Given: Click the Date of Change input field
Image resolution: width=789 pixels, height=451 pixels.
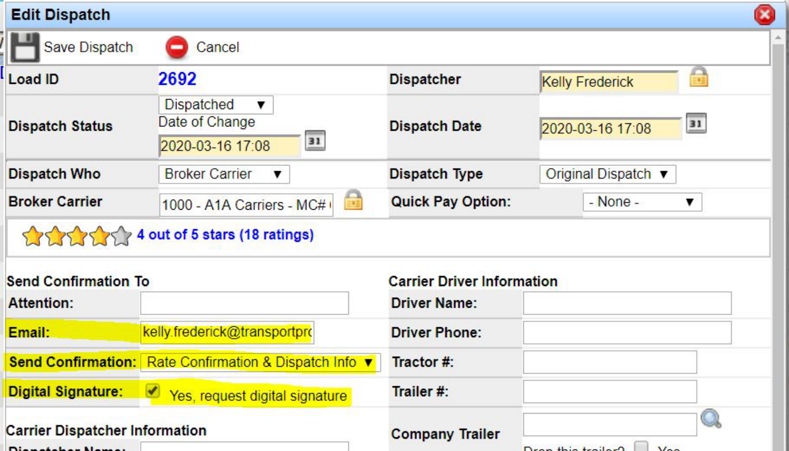Looking at the screenshot, I should click(x=230, y=146).
